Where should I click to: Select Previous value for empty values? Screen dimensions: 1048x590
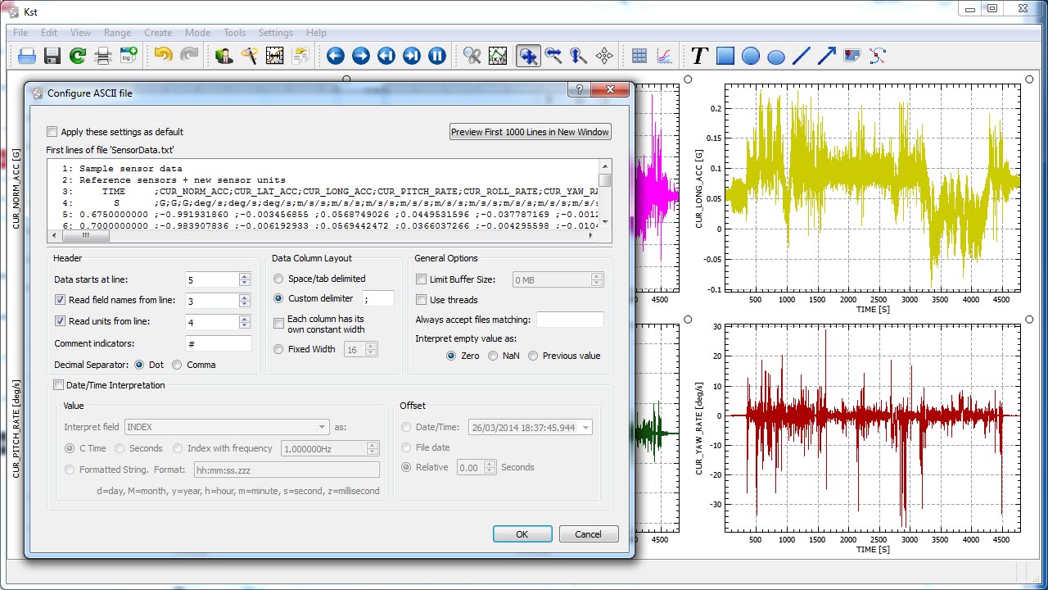[x=533, y=356]
